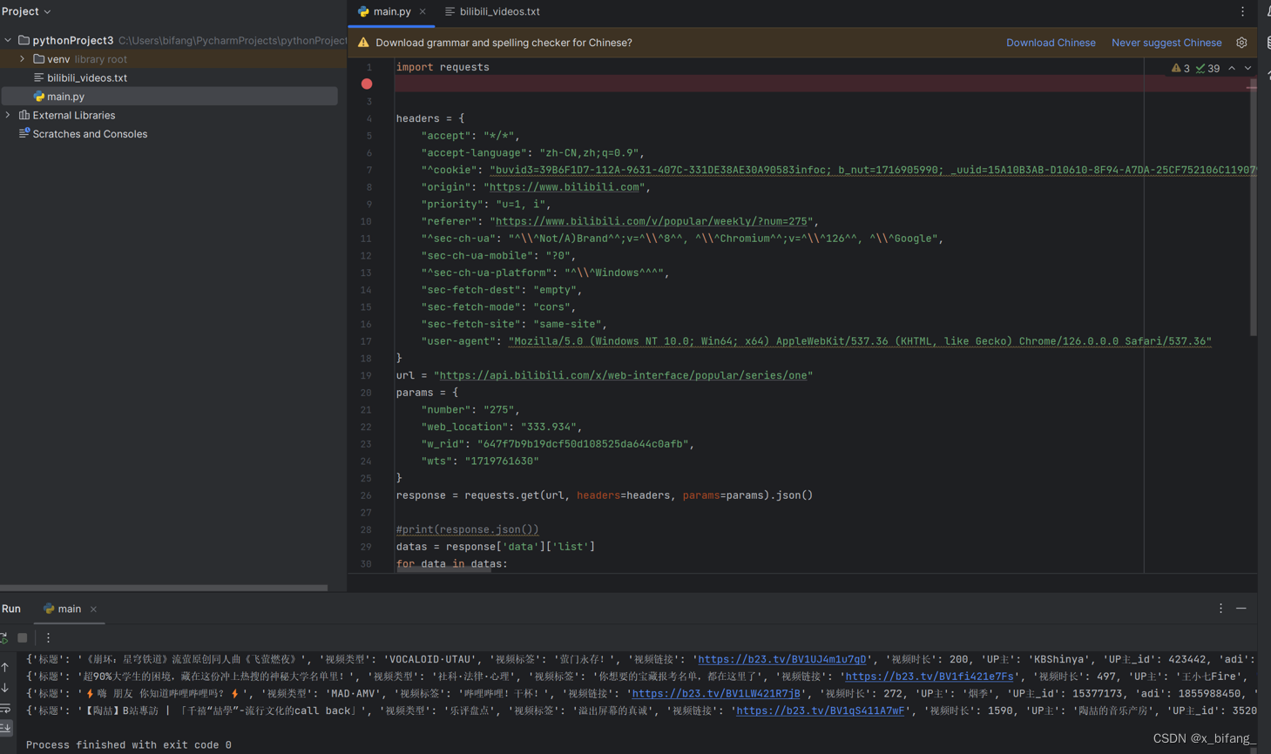Click the response = requests.get line
The height and width of the screenshot is (754, 1271).
605,495
